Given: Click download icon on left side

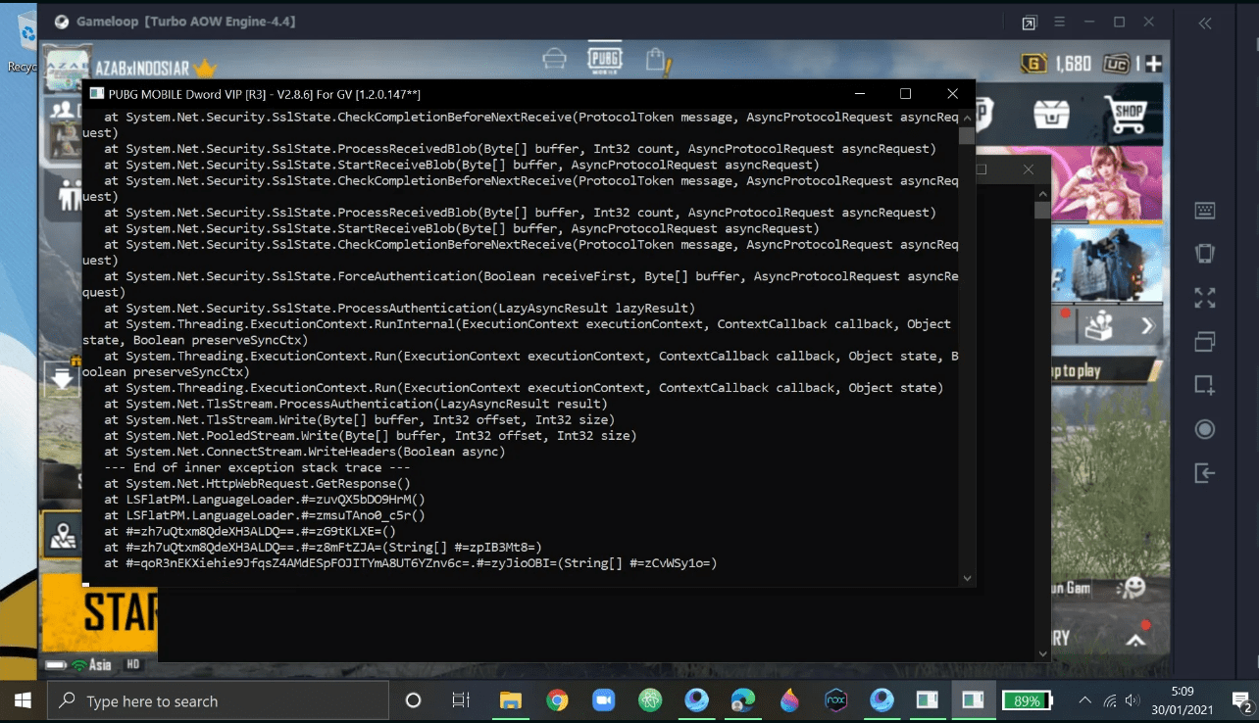Looking at the screenshot, I should coord(63,378).
